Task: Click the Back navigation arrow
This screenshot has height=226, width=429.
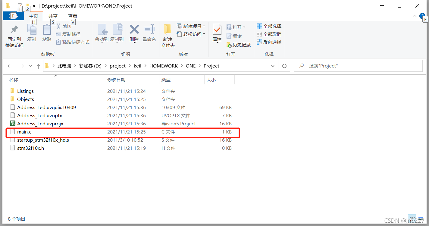Action: click(x=10, y=66)
